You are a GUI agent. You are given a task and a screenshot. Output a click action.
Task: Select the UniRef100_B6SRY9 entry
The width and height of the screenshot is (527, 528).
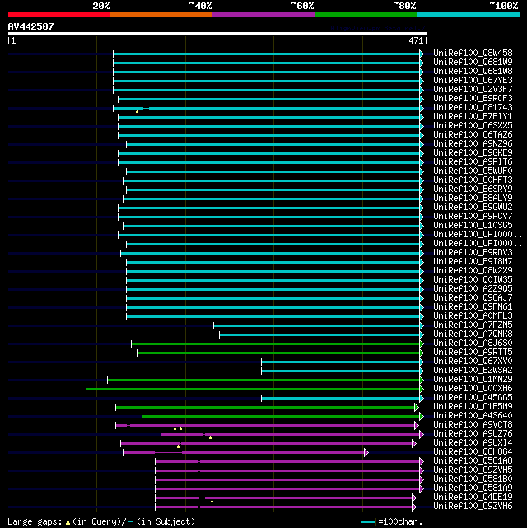point(473,189)
